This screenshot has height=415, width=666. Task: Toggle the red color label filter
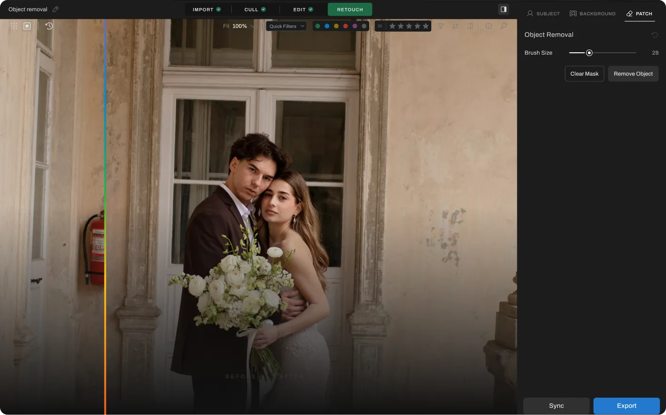click(345, 26)
